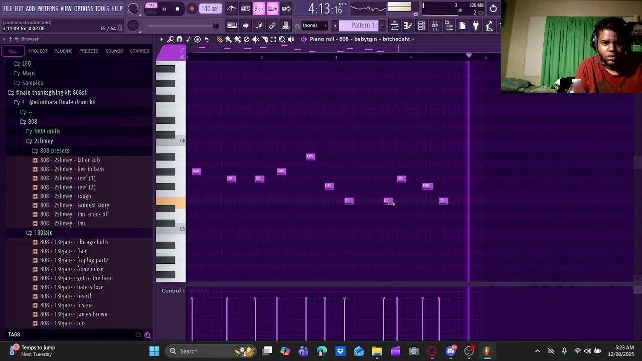Stop playback with the stop button
This screenshot has width=642, height=361.
pos(178,9)
